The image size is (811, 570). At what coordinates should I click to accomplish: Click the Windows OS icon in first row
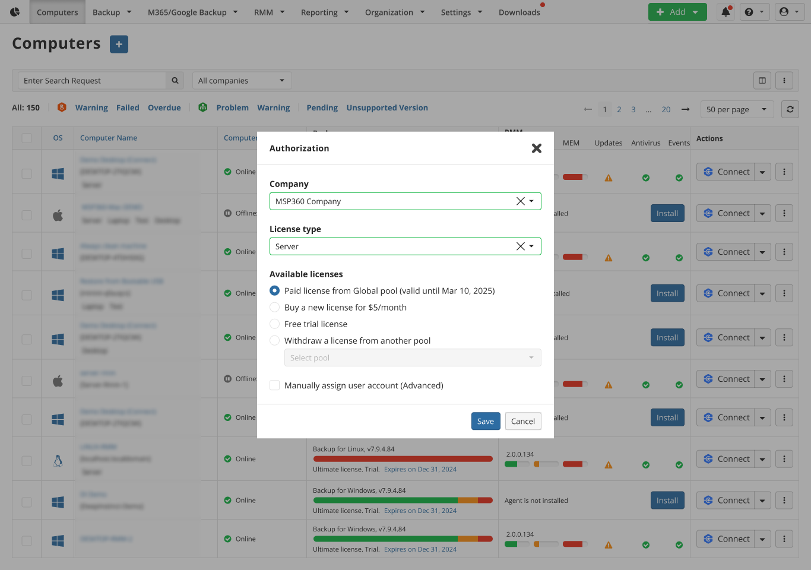coord(58,173)
